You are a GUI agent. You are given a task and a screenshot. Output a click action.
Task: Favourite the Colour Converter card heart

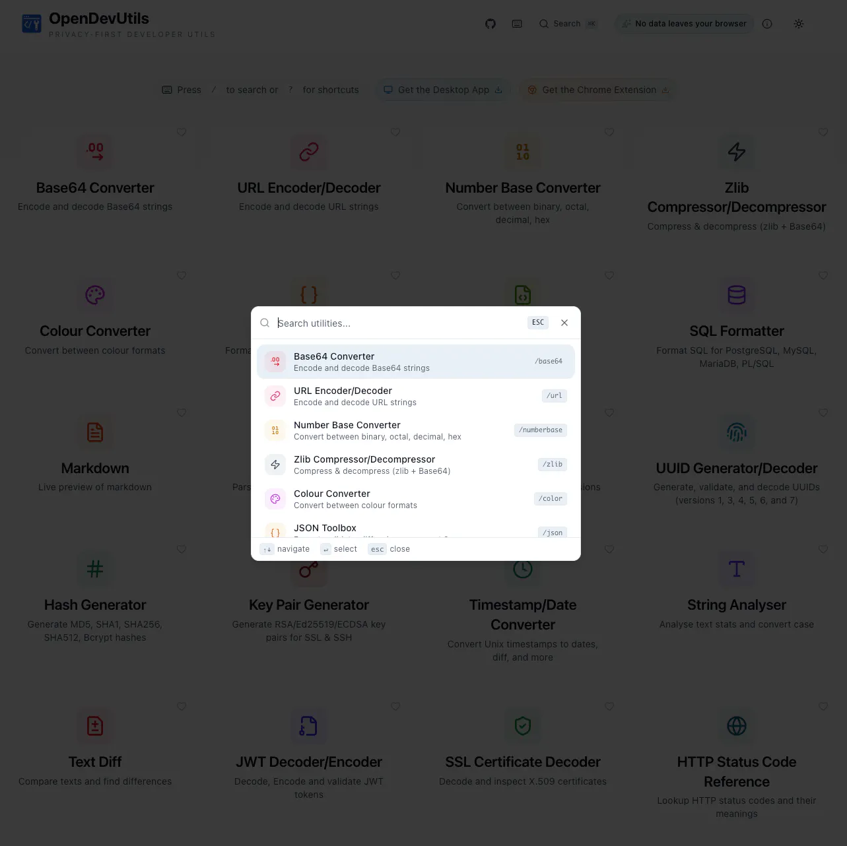click(182, 275)
